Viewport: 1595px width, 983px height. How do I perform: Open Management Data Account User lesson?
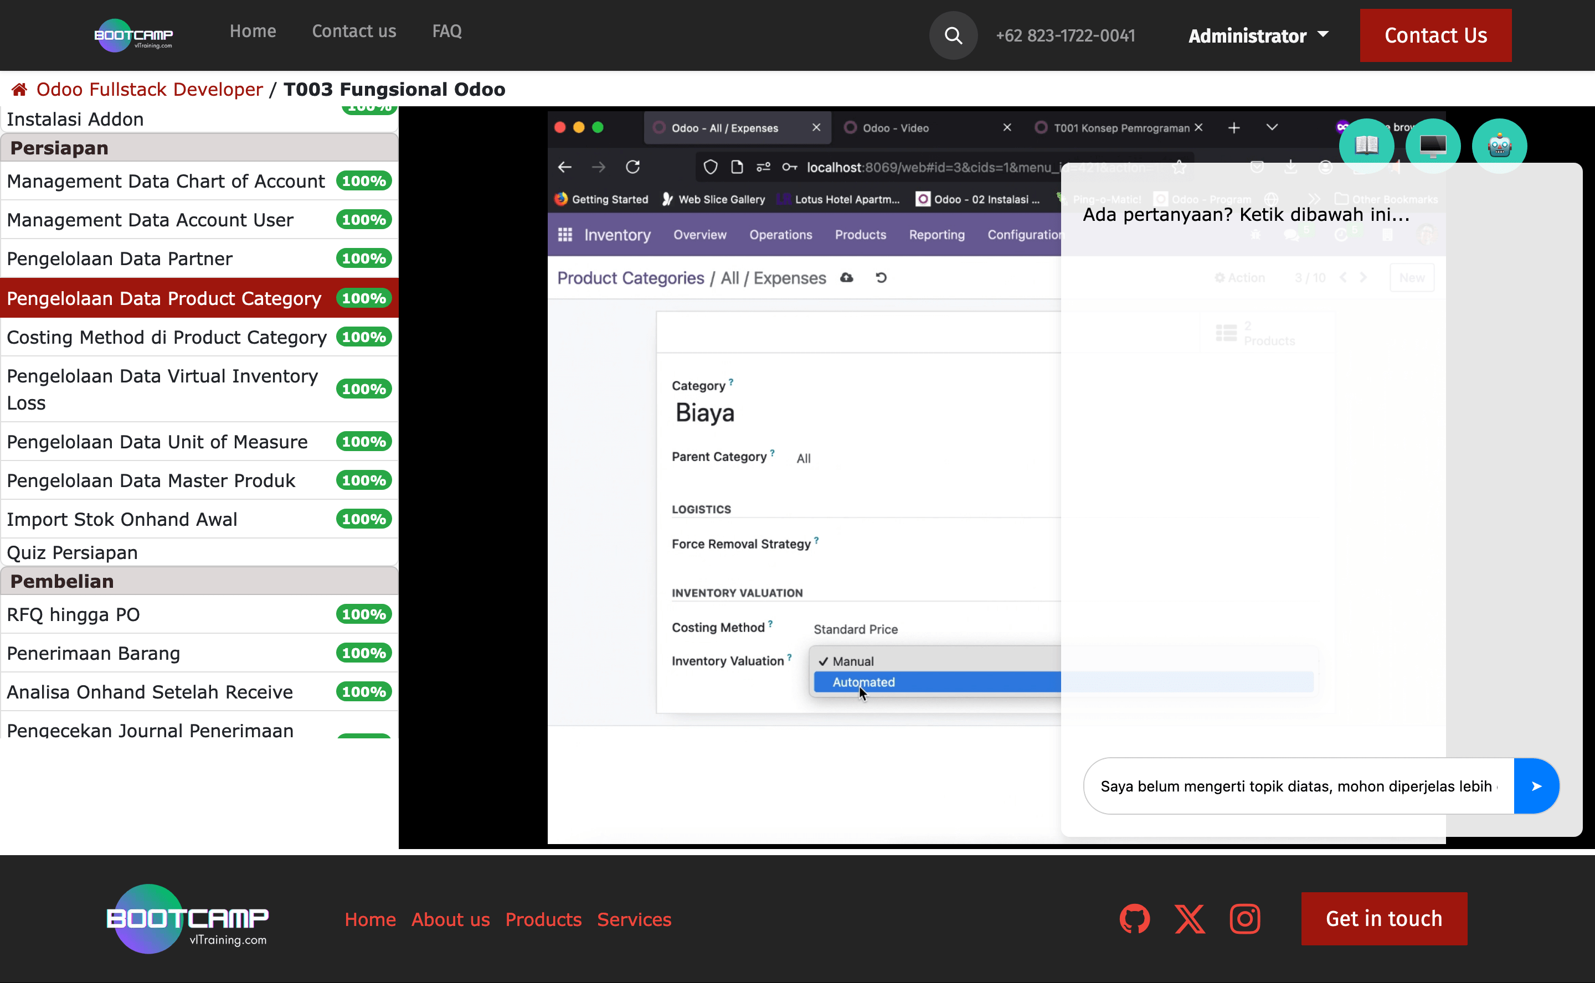pyautogui.click(x=199, y=220)
